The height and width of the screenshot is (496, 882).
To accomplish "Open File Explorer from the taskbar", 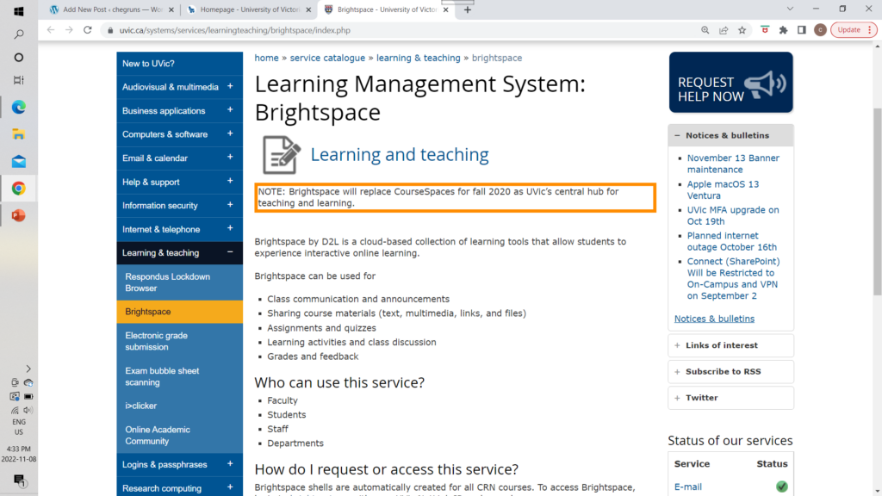I will [x=18, y=134].
